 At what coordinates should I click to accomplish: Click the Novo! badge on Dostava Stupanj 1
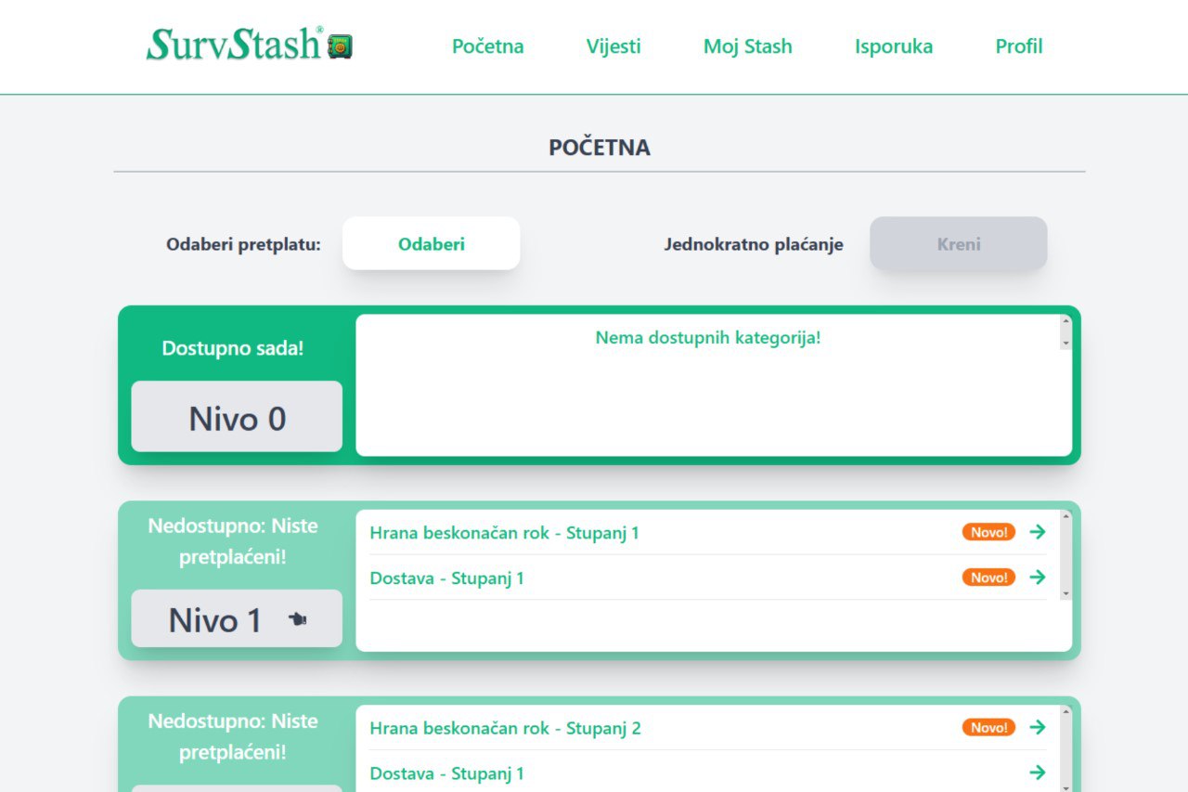[x=988, y=578]
